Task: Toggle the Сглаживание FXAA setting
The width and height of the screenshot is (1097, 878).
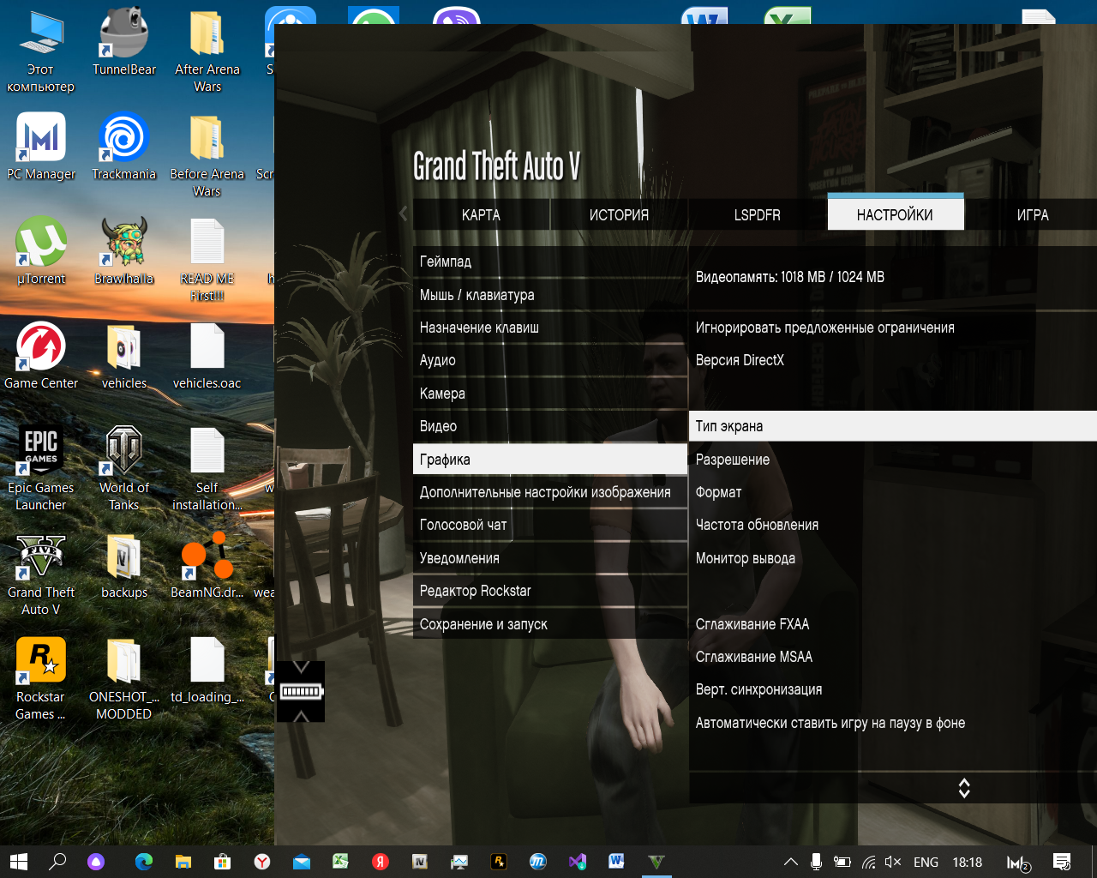Action: 893,624
